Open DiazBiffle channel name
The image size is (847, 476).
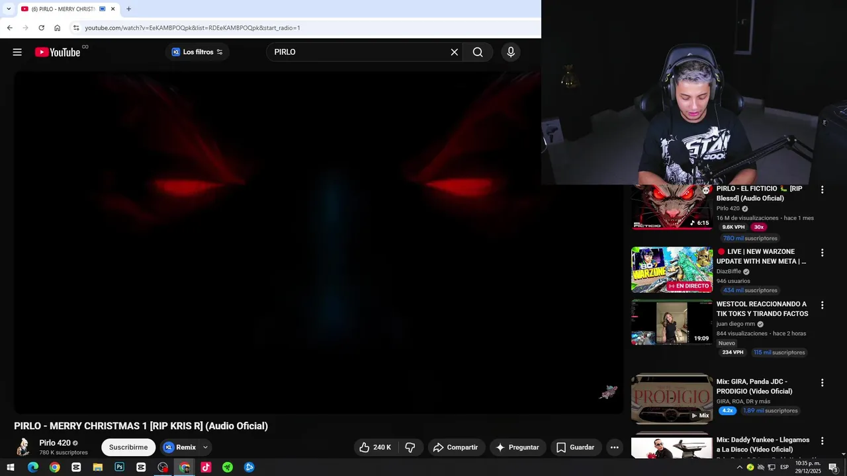pyautogui.click(x=729, y=272)
